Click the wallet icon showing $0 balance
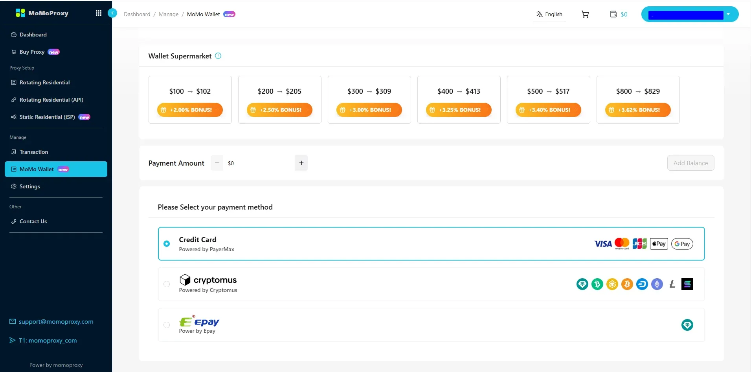751x372 pixels. pyautogui.click(x=618, y=14)
